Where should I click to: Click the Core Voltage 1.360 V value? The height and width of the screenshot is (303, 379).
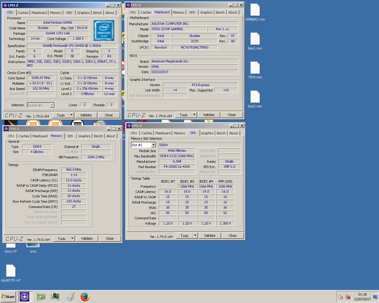click(x=78, y=38)
